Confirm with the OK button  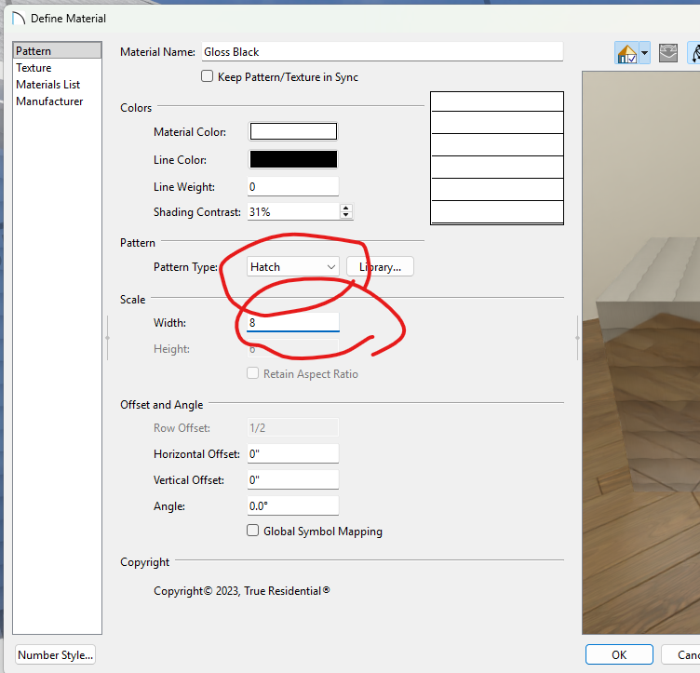tap(619, 654)
